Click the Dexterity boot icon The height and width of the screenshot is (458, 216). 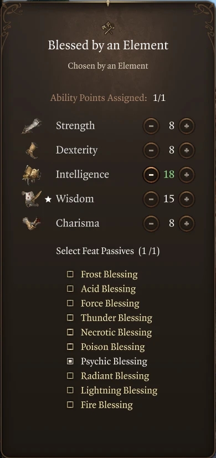tap(32, 150)
